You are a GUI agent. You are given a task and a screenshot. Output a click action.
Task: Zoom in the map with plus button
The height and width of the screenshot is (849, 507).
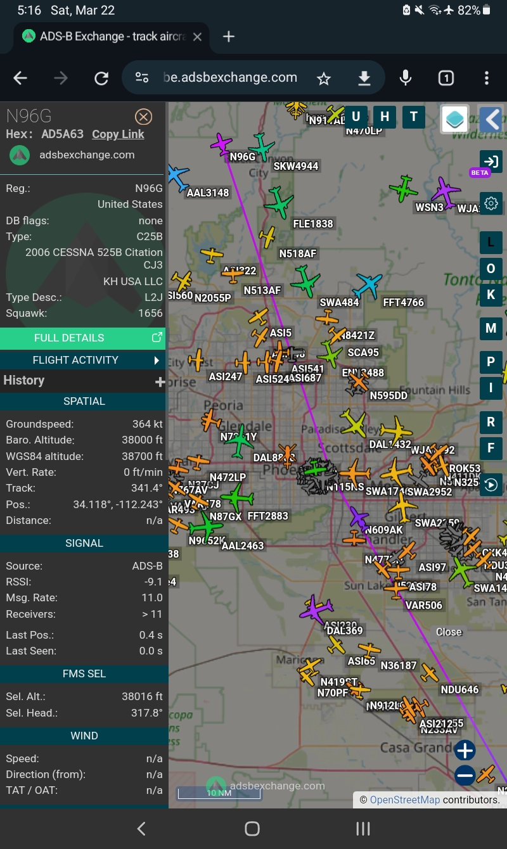tap(465, 751)
